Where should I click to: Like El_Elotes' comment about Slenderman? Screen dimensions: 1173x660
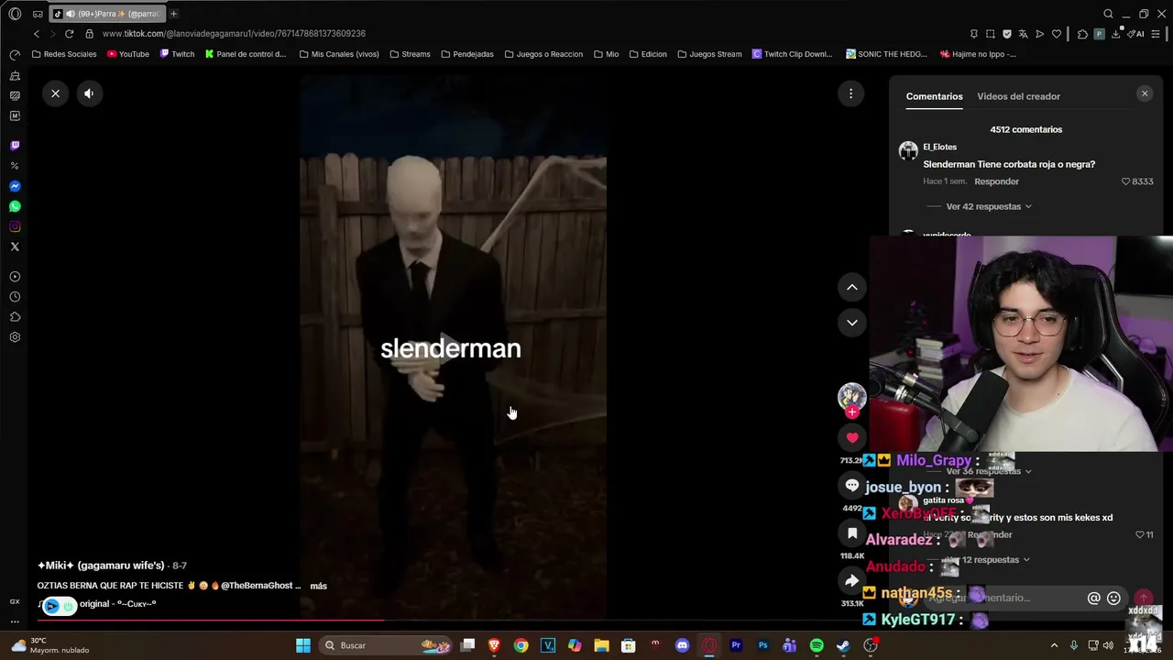click(1126, 181)
